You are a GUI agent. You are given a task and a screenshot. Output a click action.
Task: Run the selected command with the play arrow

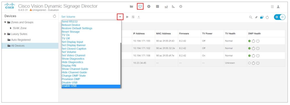pos(127,17)
